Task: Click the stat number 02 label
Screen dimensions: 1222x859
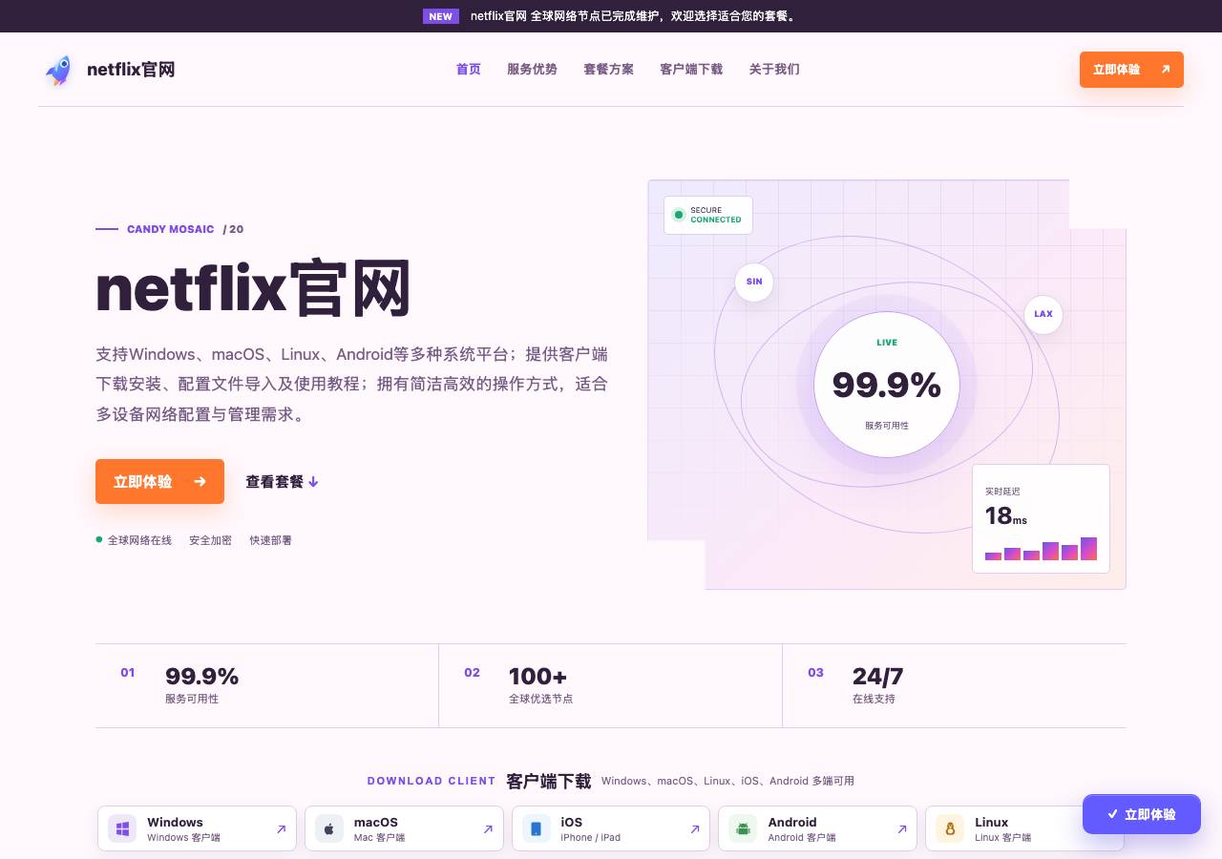Action: (x=472, y=673)
